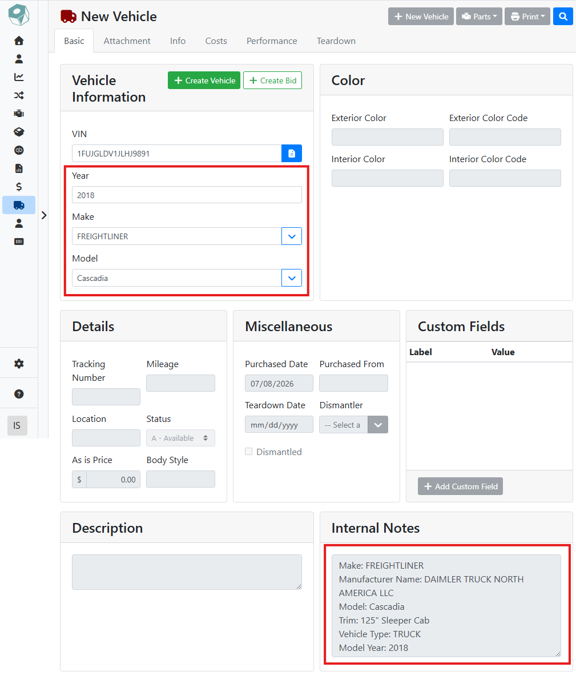Click the Internal Notes text area
The width and height of the screenshot is (576, 692).
[446, 606]
